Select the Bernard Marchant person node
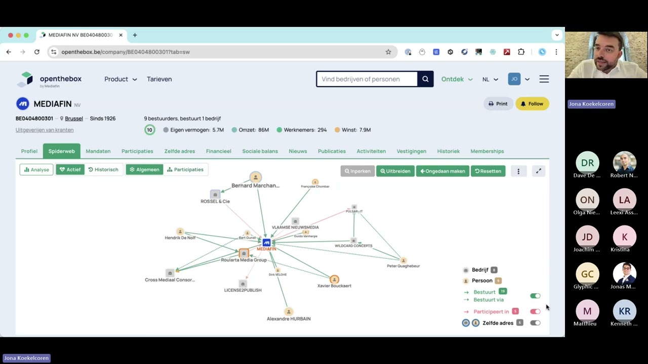 click(256, 177)
